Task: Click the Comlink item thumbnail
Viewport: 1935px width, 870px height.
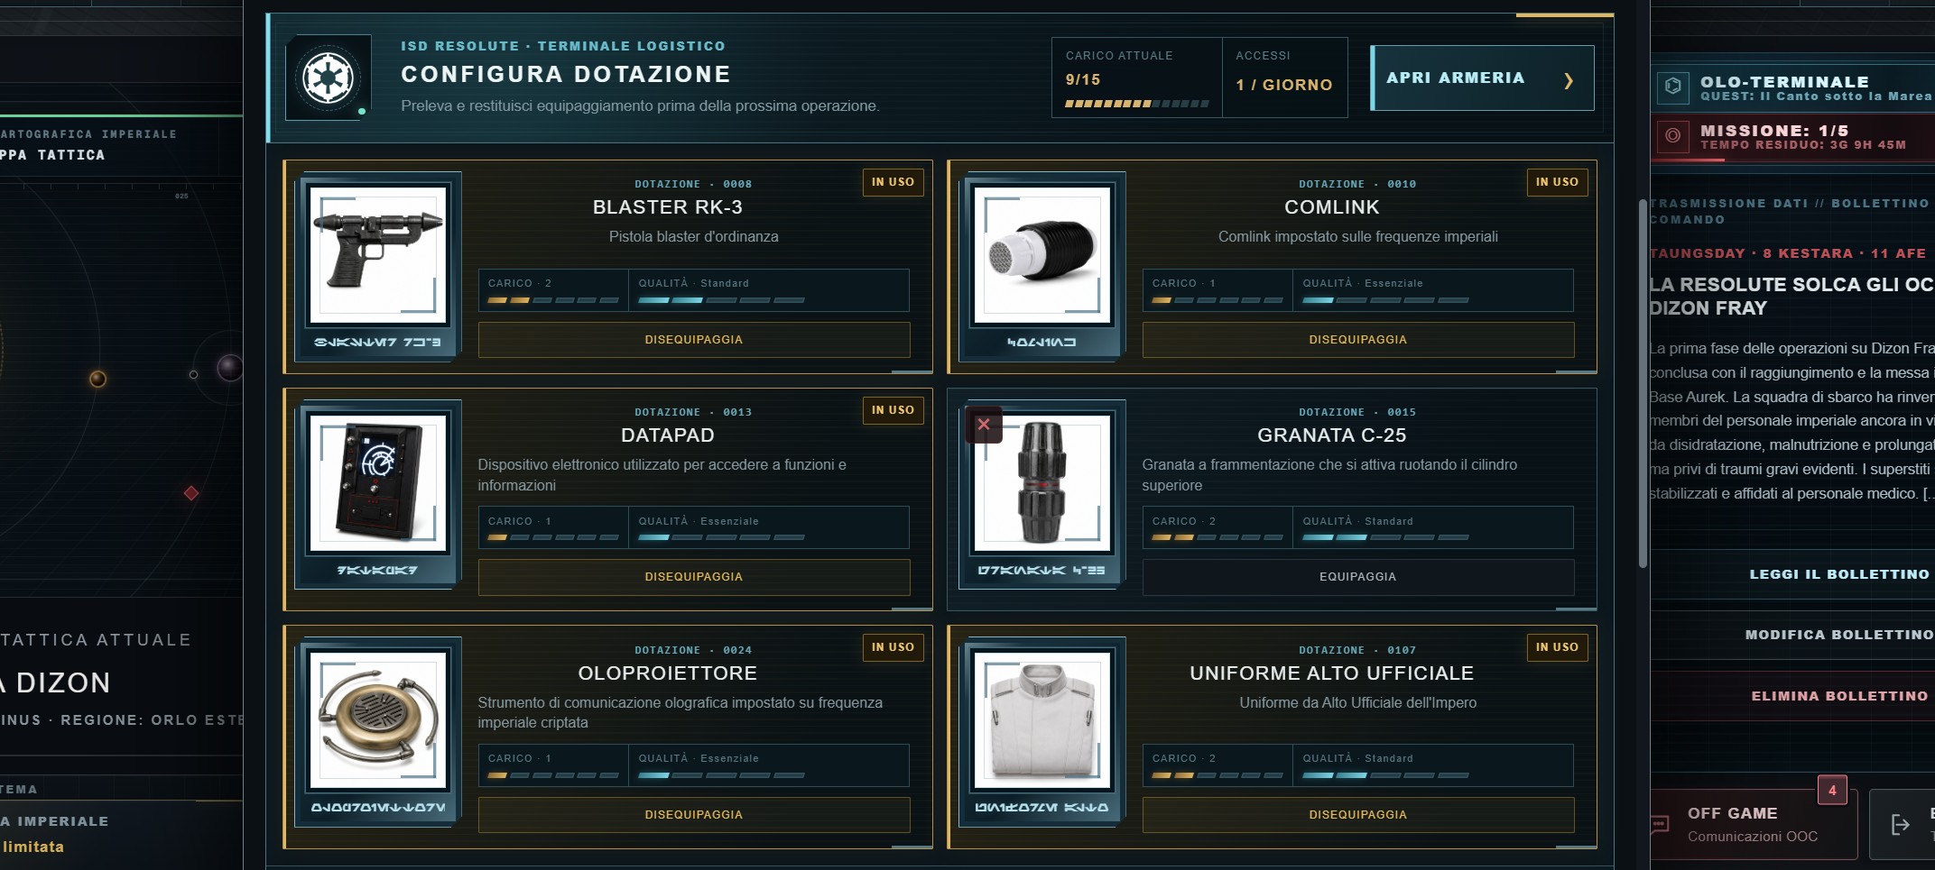Action: [1042, 254]
